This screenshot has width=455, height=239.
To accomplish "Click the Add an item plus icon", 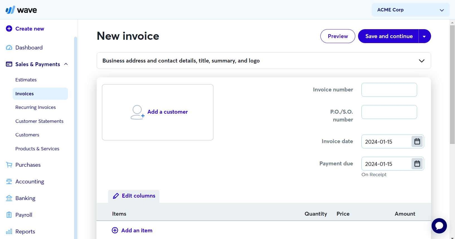I will click(x=115, y=230).
